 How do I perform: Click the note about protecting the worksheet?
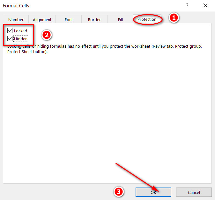tap(105, 49)
